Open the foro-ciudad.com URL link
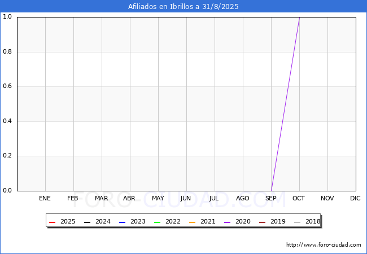367x254 pixels. point(324,245)
